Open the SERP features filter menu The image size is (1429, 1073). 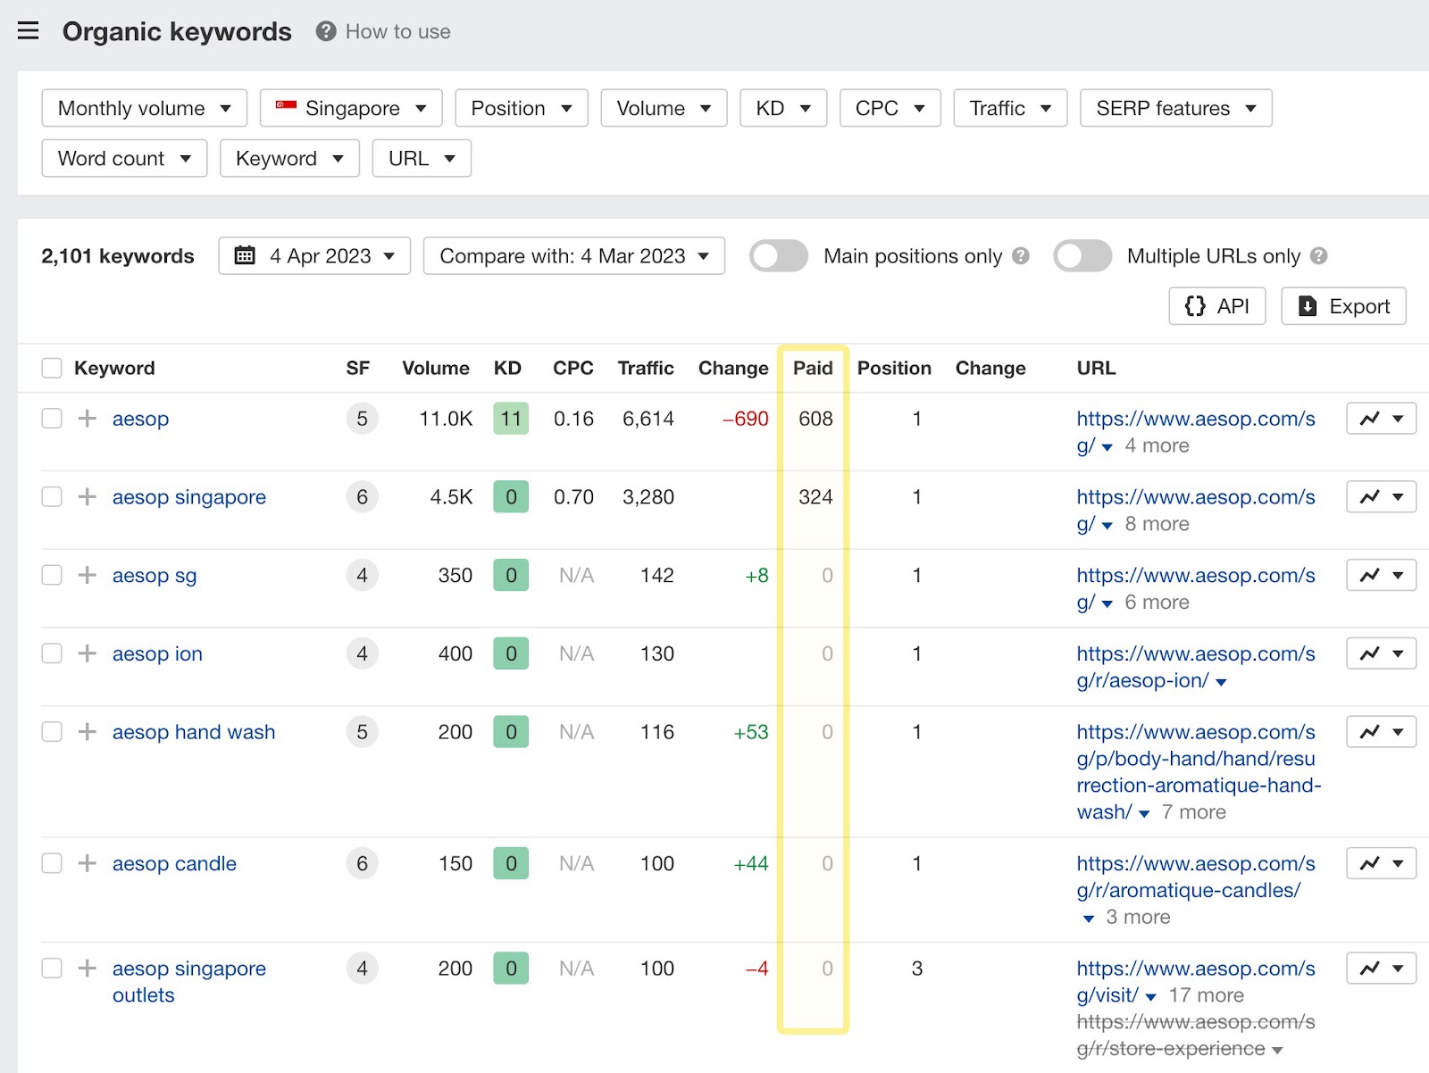[x=1175, y=108]
